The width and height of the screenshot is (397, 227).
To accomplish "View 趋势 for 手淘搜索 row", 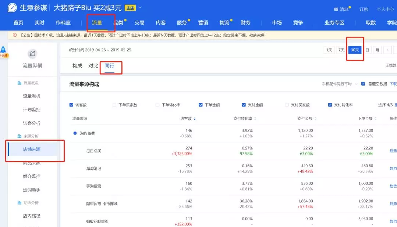I will click(x=393, y=186).
